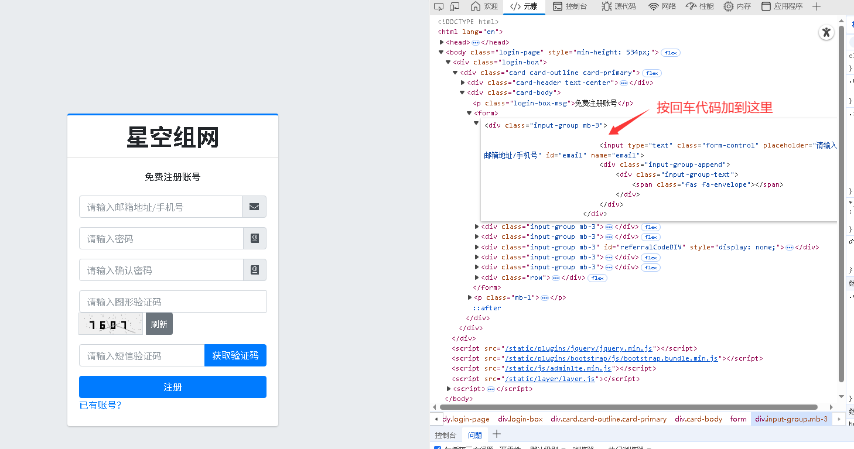Click the cursor icon in the Elements panel corner
This screenshot has width=854, height=449.
(x=826, y=33)
